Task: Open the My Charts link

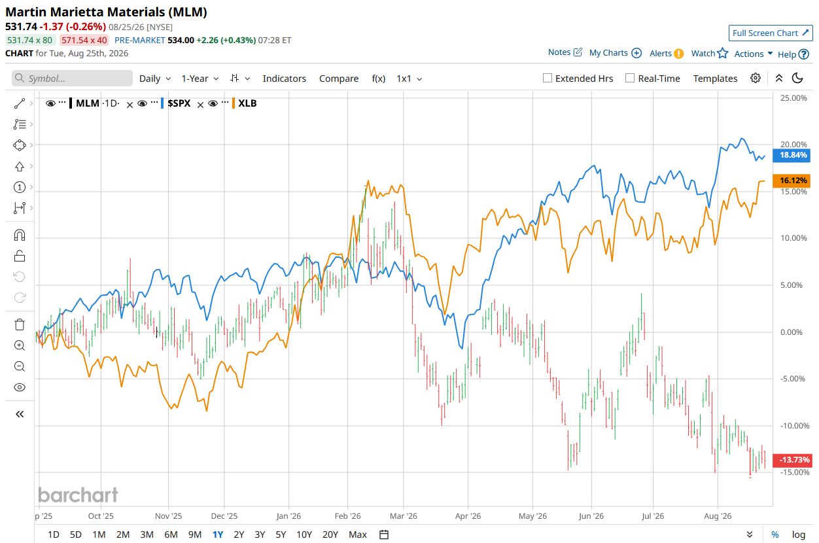Action: pos(616,52)
